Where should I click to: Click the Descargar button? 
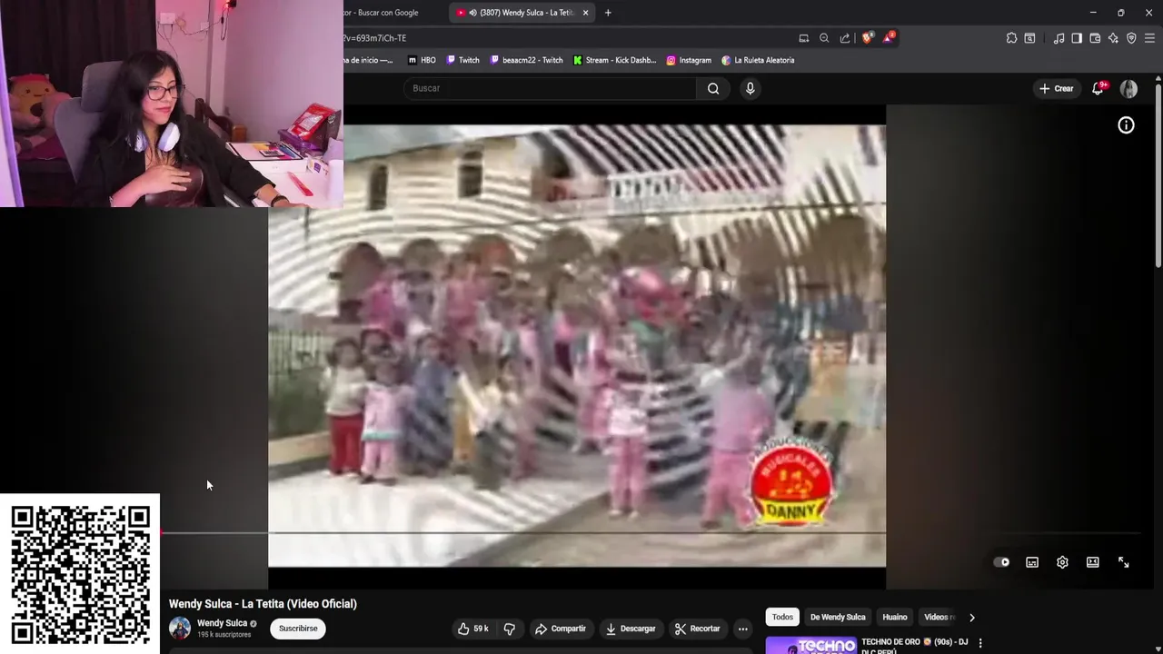click(x=631, y=629)
